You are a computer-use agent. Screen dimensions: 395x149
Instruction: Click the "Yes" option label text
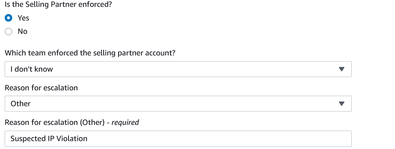click(x=23, y=18)
